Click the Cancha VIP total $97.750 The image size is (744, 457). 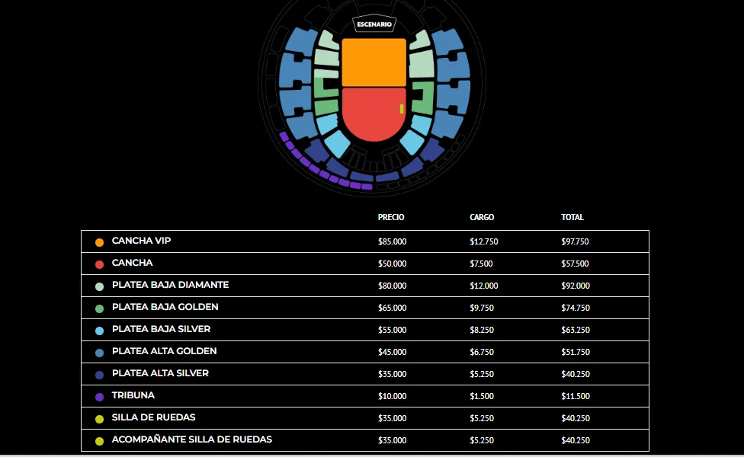pyautogui.click(x=575, y=241)
